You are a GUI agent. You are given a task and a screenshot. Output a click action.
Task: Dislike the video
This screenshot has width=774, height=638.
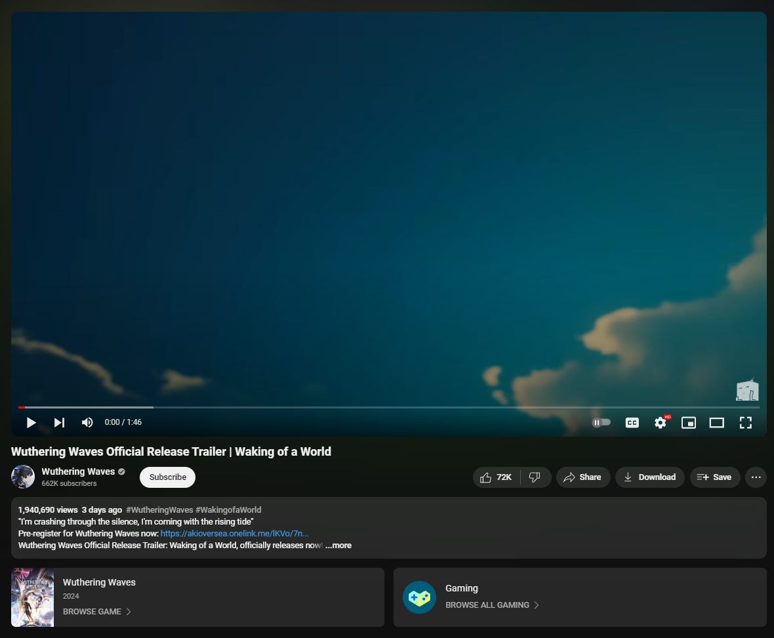pyautogui.click(x=535, y=477)
